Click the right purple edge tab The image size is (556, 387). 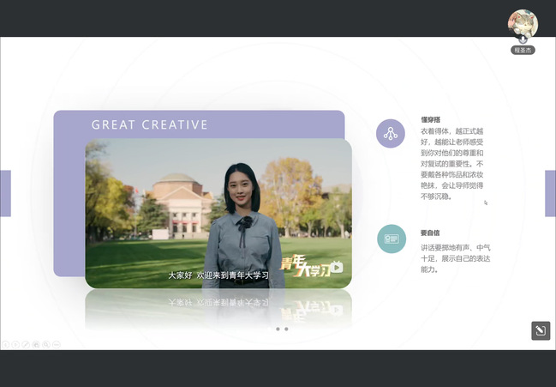pos(550,193)
